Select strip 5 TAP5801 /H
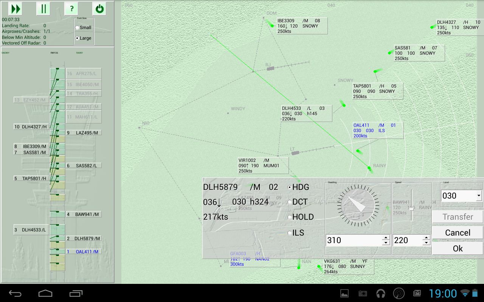 coord(31,178)
